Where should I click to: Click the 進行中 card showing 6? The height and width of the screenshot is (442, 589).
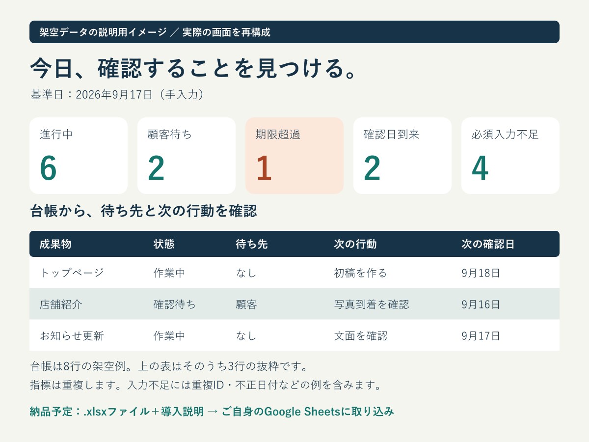click(79, 156)
